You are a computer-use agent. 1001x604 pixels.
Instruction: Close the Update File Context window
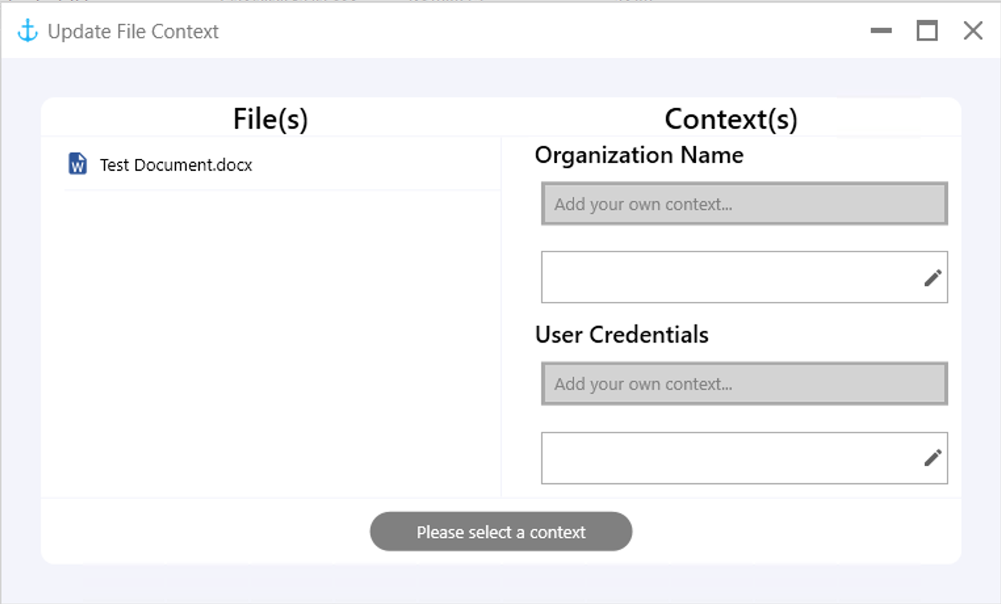[973, 31]
